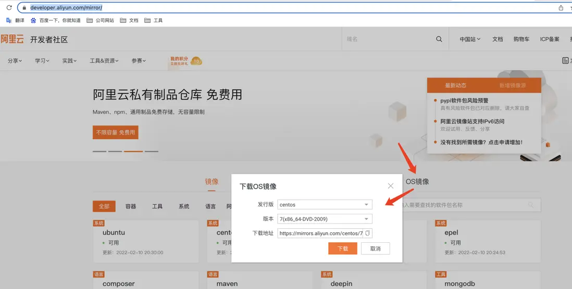
Task: Switch to the OS镜像 tab
Action: pyautogui.click(x=417, y=181)
